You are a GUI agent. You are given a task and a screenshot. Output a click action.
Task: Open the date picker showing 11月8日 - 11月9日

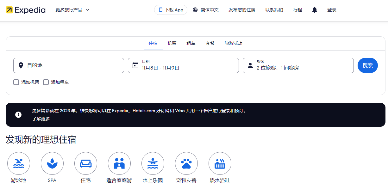pos(183,65)
